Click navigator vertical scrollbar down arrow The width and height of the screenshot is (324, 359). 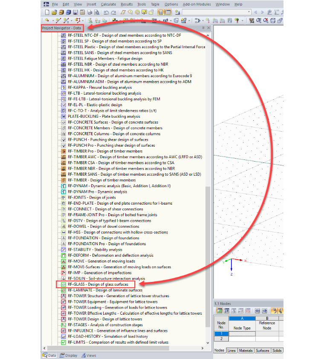click(208, 343)
